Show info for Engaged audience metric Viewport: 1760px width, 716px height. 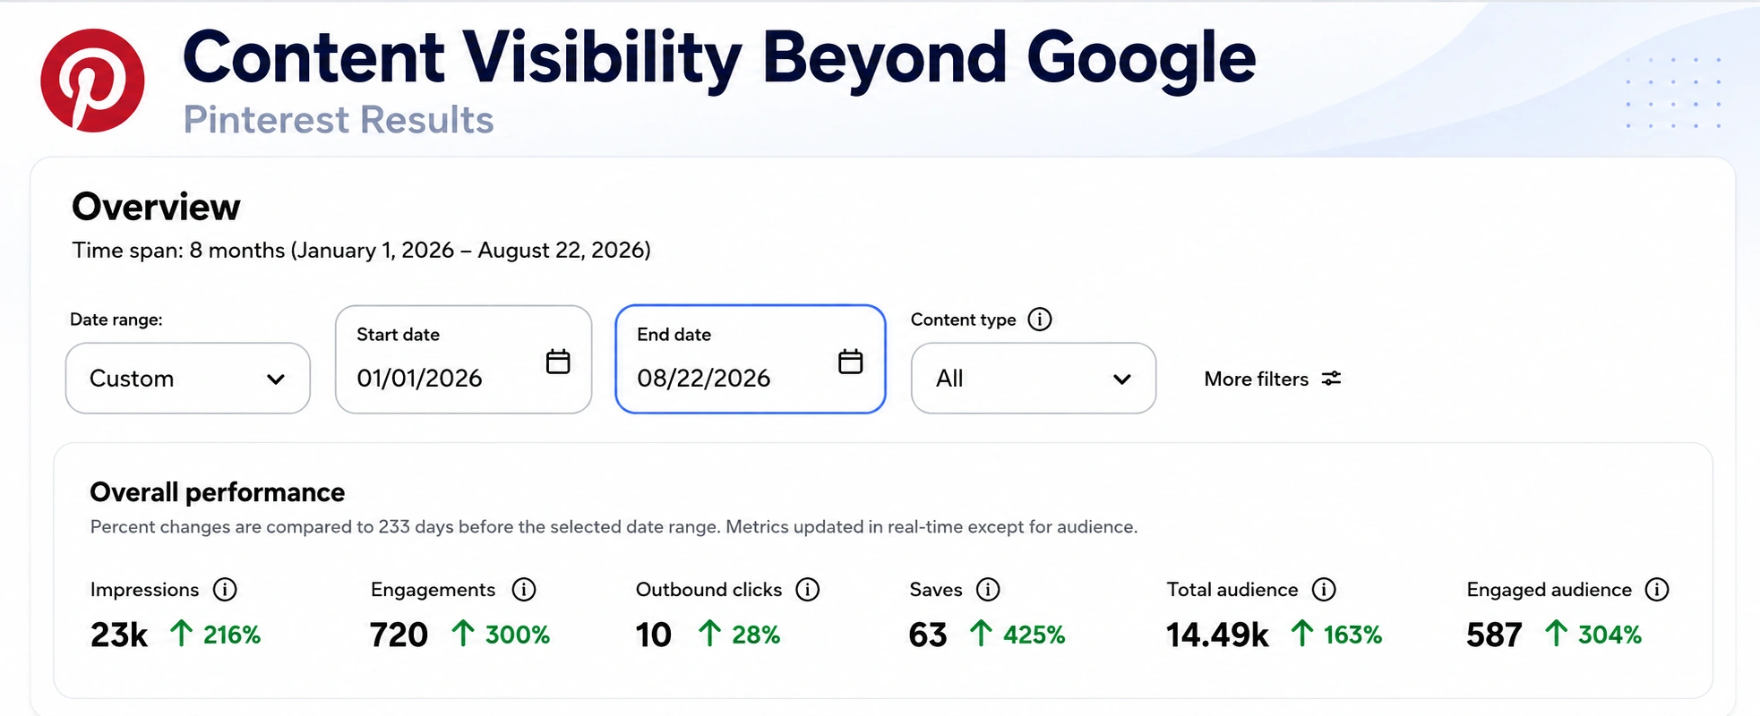[x=1657, y=590]
